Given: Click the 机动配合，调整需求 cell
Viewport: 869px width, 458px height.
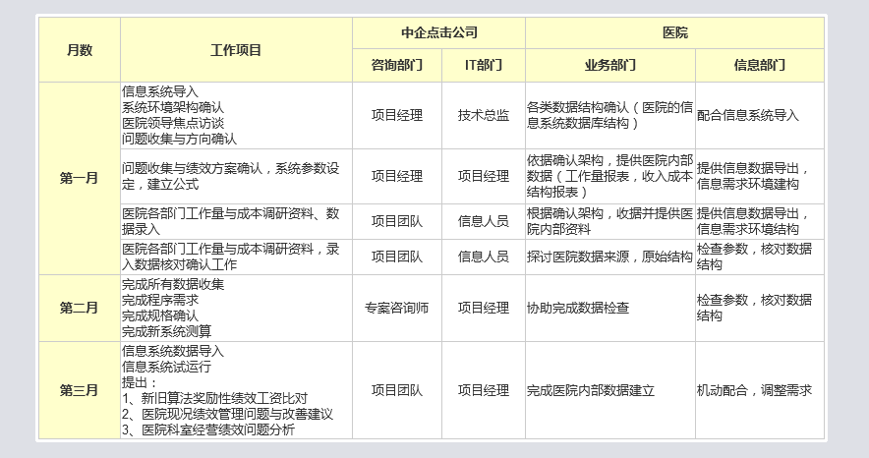Looking at the screenshot, I should click(760, 390).
